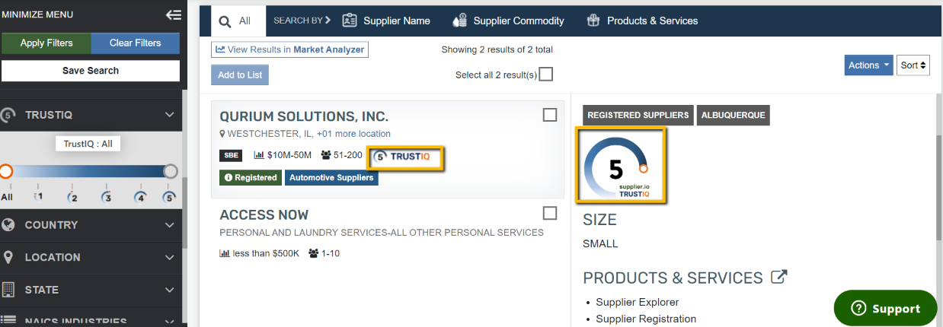Click the SBE badge
Viewport: 943px width, 327px height.
click(x=231, y=155)
